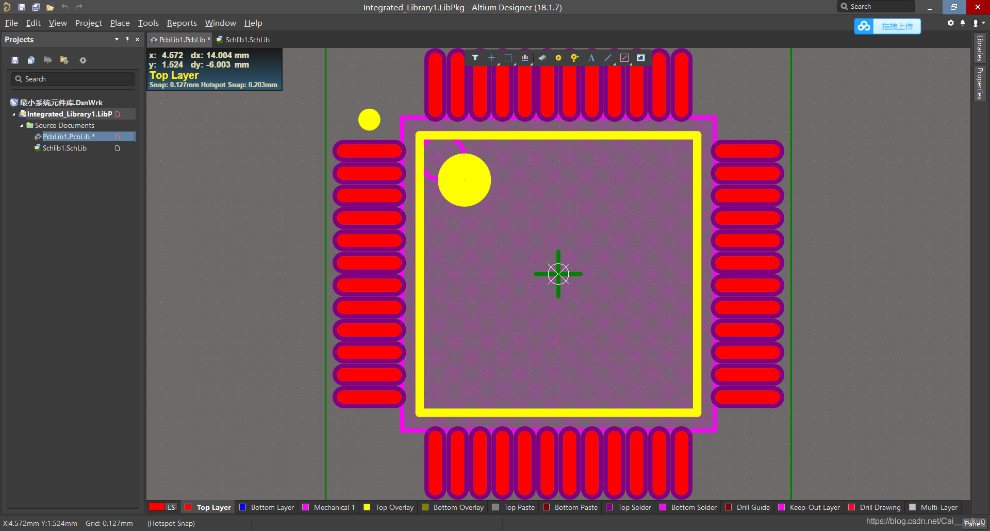This screenshot has height=531, width=990.
Task: Select the Place Via tool
Action: point(574,58)
